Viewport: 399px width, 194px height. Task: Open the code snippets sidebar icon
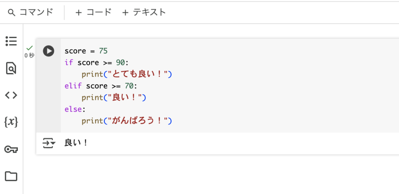pos(11,95)
